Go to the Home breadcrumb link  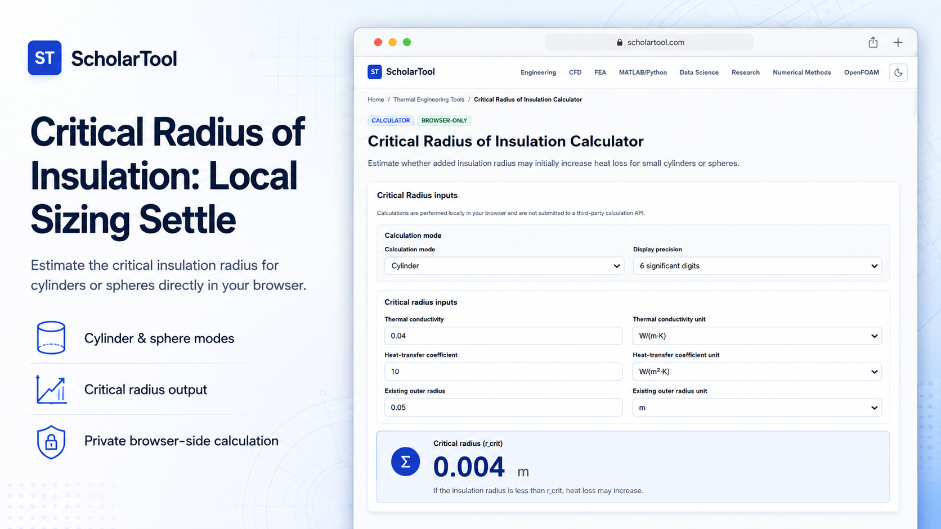376,100
